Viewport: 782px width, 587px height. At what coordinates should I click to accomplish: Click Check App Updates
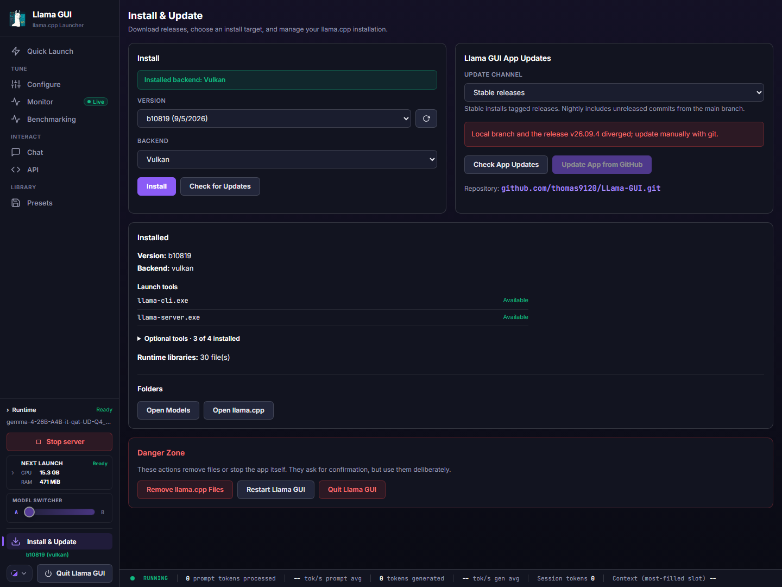506,165
